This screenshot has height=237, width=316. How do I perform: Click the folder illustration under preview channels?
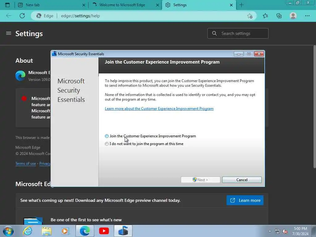tap(33, 221)
